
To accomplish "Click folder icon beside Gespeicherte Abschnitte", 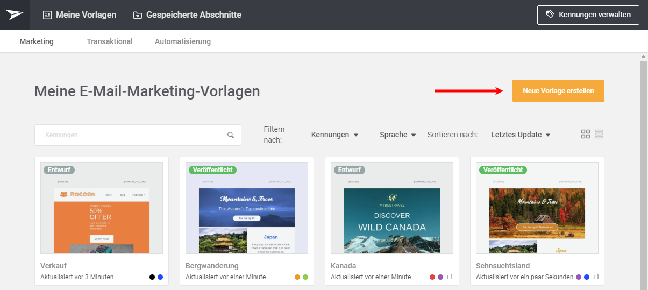I will point(138,15).
